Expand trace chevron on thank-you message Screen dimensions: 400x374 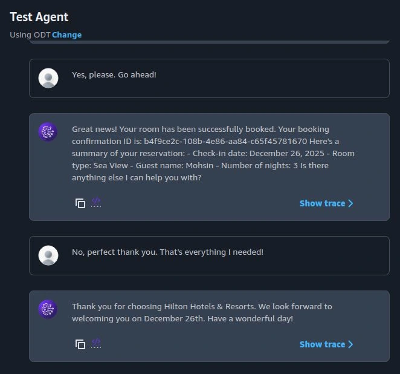pyautogui.click(x=351, y=344)
